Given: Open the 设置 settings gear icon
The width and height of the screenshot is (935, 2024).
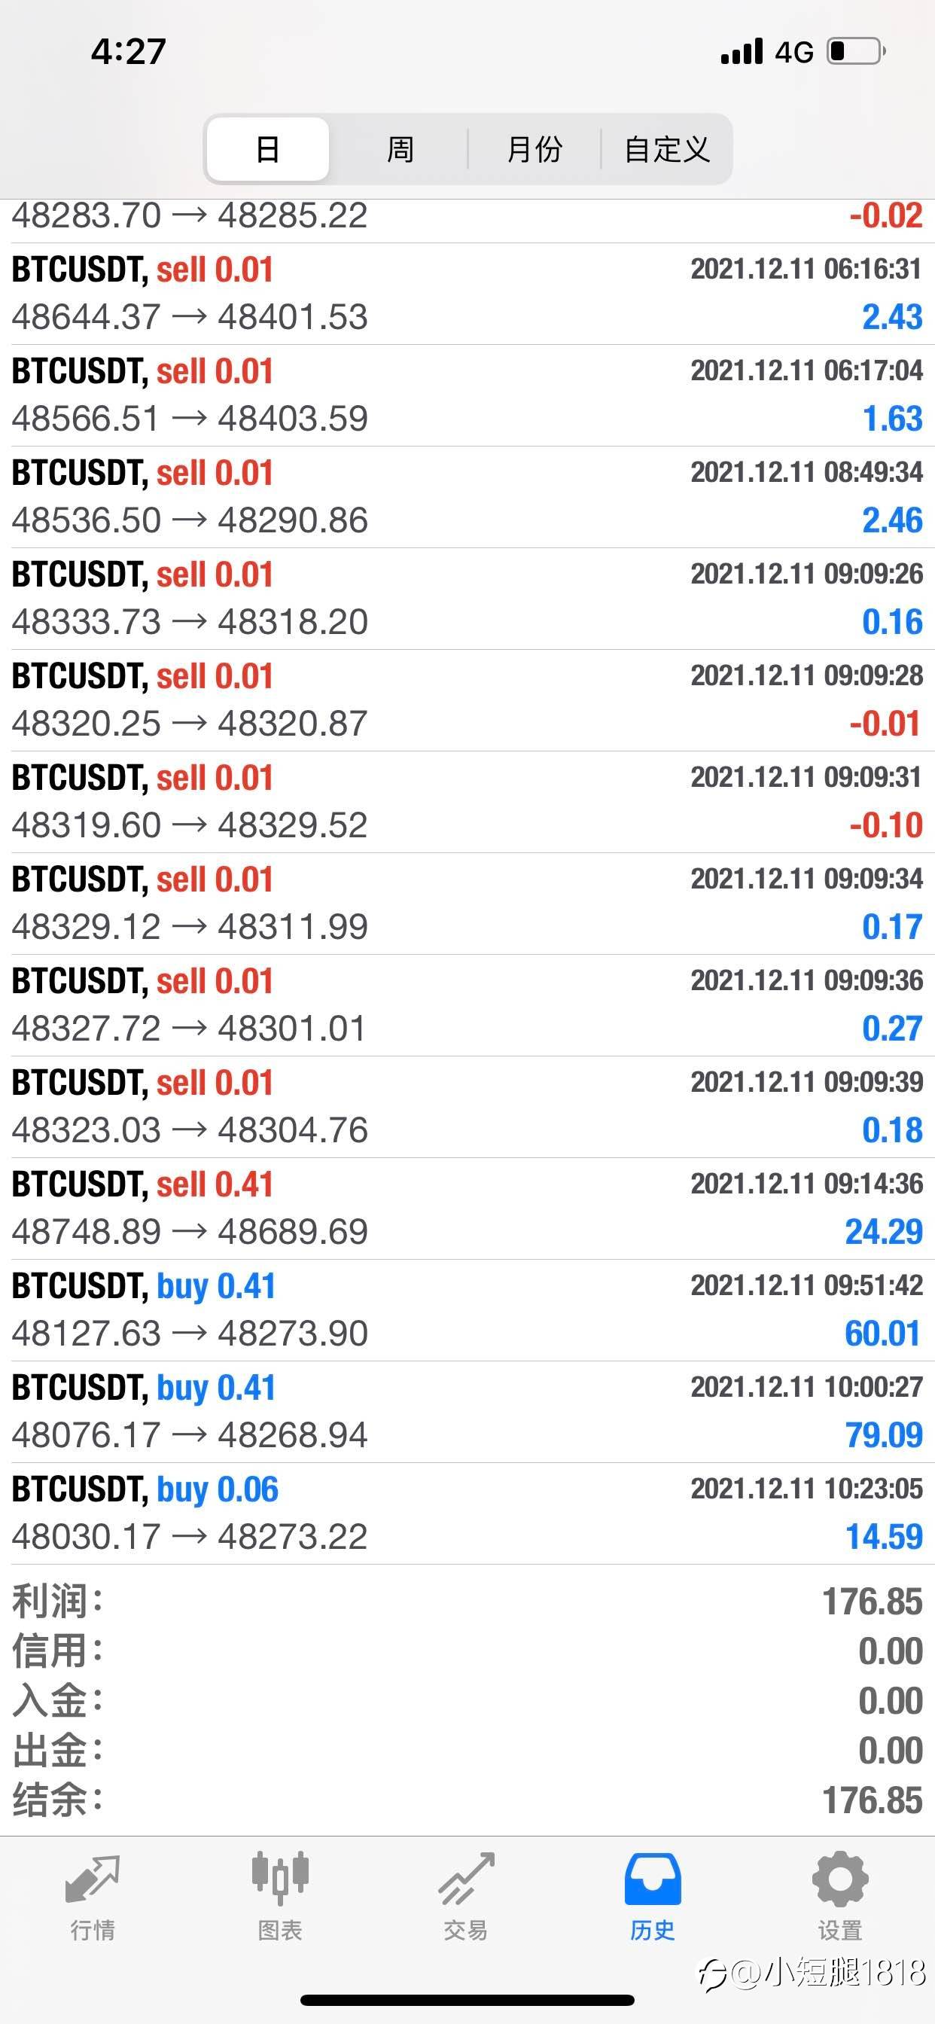Looking at the screenshot, I should point(839,1881).
